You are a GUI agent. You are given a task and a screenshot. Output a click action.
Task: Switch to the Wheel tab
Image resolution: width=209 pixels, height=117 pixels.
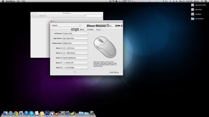[82, 30]
